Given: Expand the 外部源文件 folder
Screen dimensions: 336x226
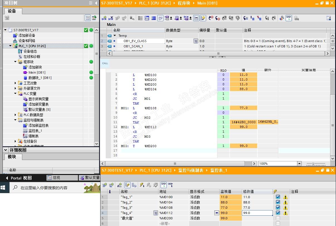Looking at the screenshot, I should [x=16, y=88].
